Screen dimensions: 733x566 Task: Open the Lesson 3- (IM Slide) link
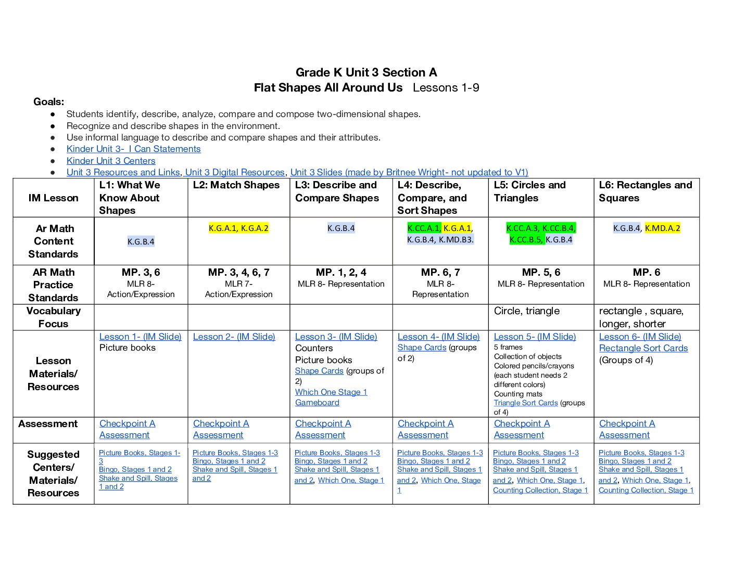coord(336,337)
